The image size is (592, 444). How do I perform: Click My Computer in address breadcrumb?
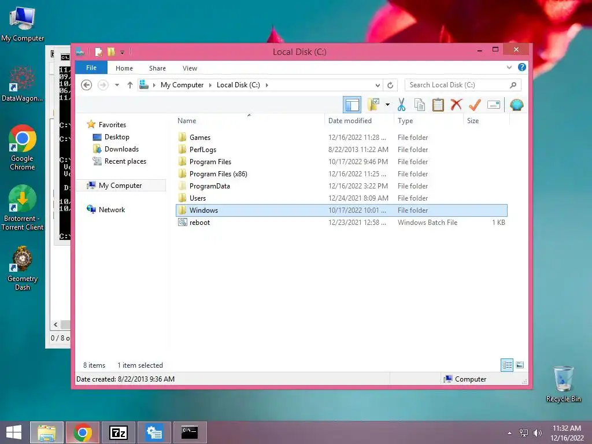(x=182, y=85)
